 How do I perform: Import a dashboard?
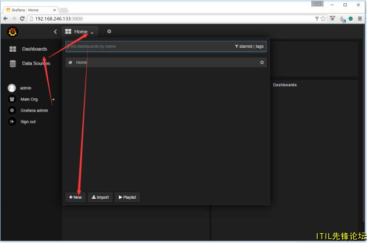coord(100,198)
